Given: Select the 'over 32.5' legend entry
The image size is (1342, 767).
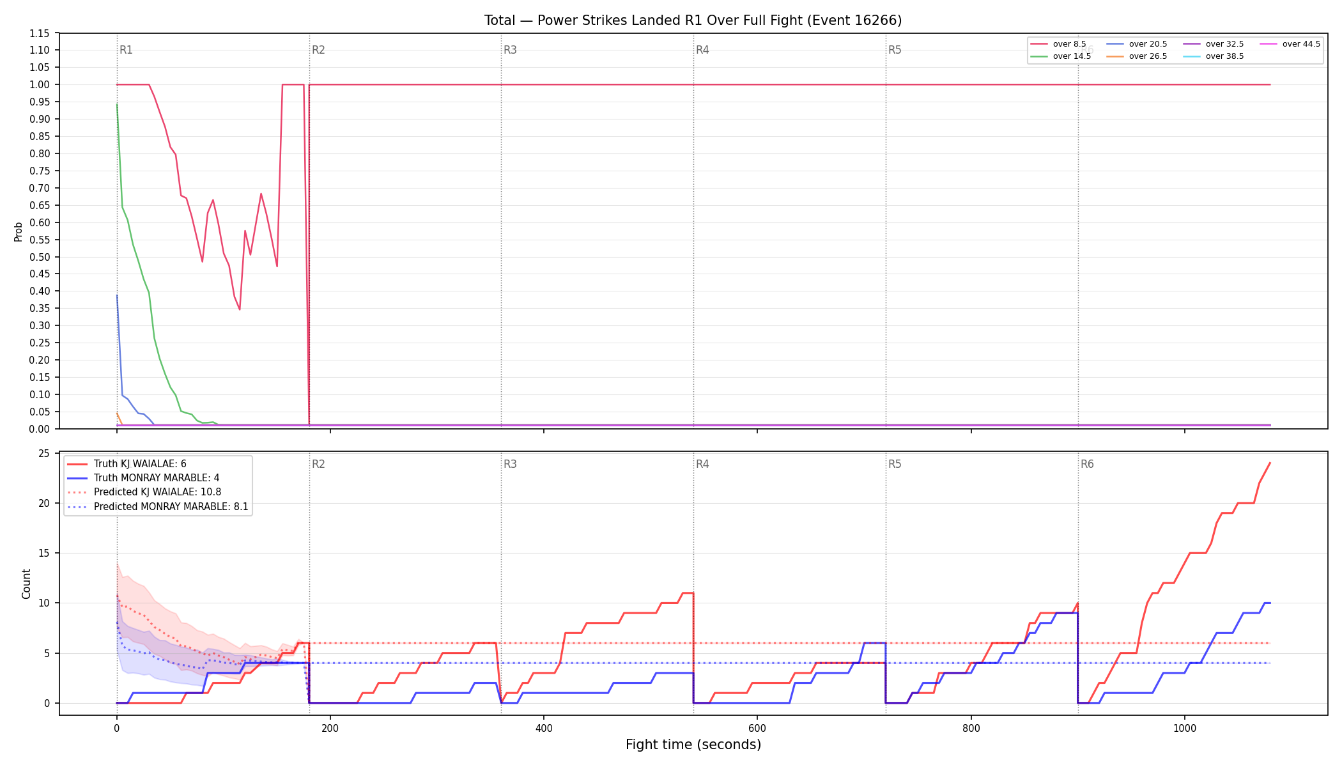Looking at the screenshot, I should coord(1214,44).
